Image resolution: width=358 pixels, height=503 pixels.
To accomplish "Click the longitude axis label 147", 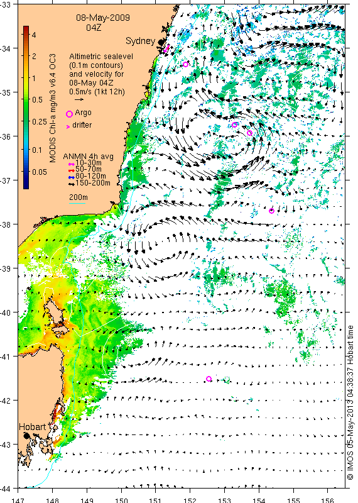I will point(18,500).
